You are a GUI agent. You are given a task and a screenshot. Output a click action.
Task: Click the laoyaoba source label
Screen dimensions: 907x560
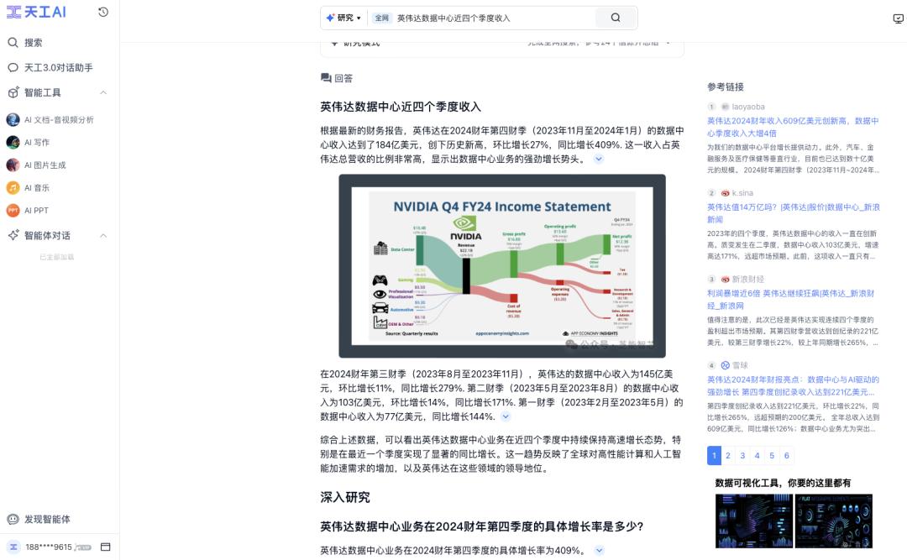(x=748, y=107)
